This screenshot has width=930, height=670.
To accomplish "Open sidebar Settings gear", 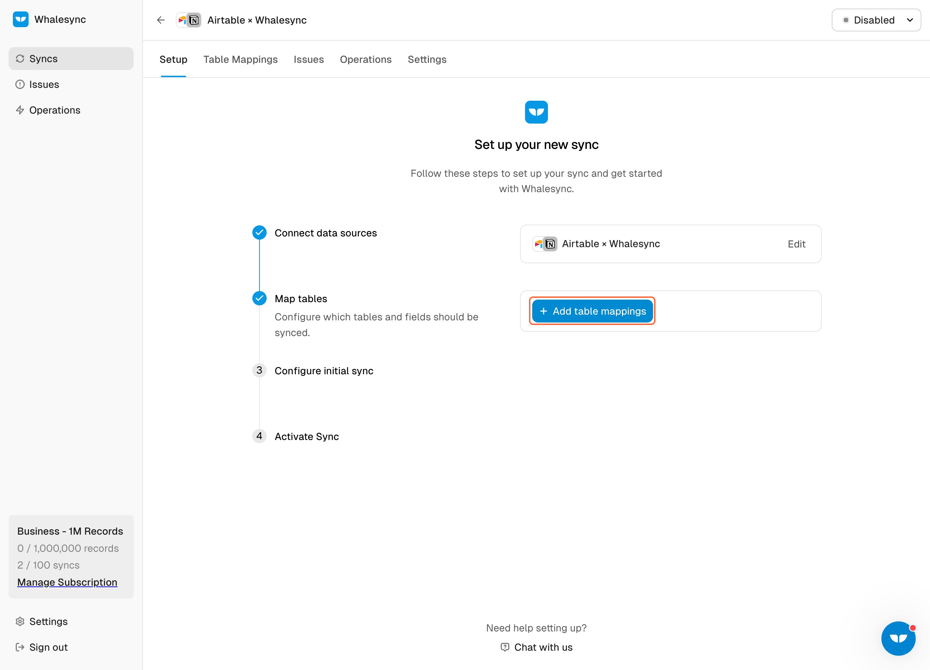I will (x=20, y=621).
